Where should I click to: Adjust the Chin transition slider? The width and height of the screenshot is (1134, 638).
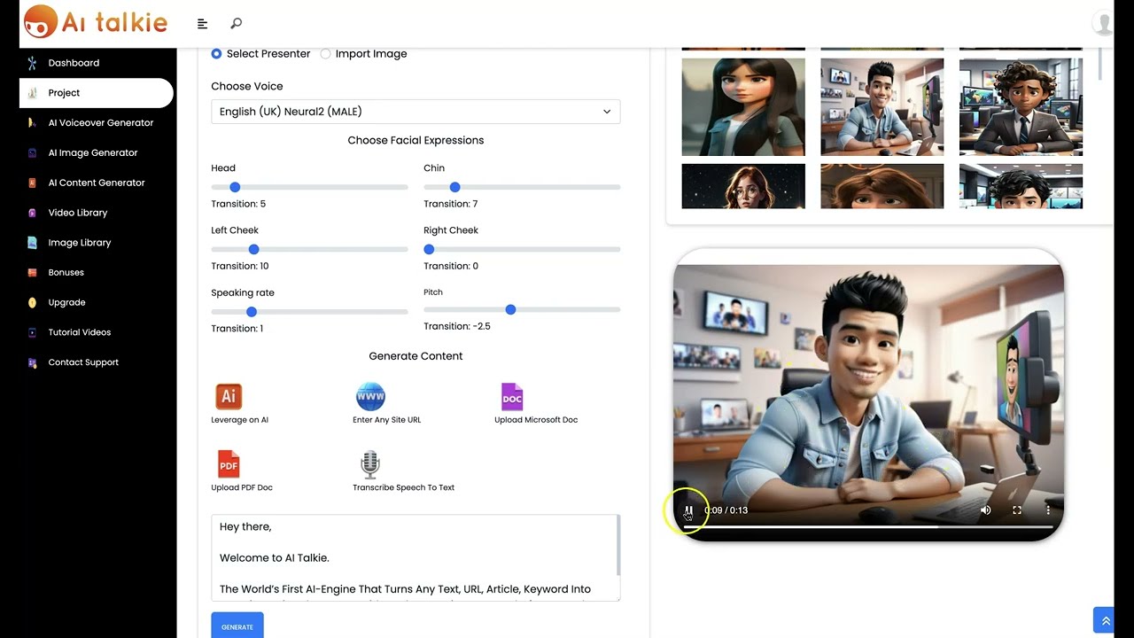(522, 187)
